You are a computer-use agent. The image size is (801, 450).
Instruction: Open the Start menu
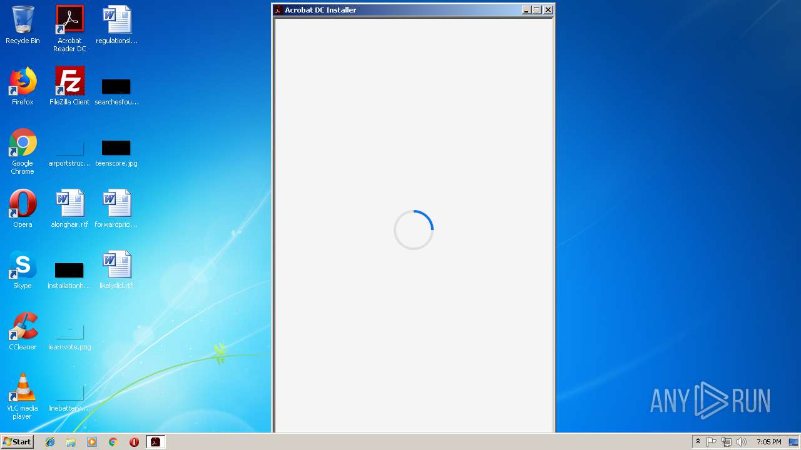click(17, 441)
